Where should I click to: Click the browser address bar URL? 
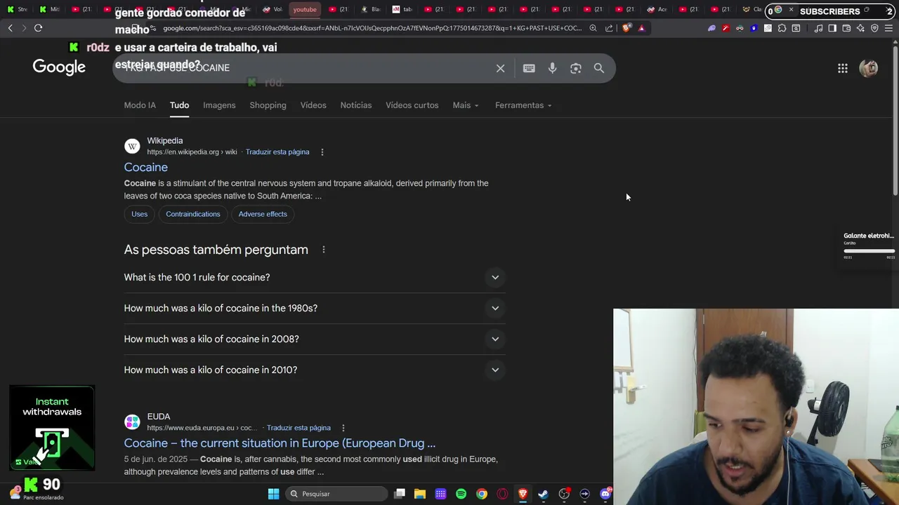[372, 28]
